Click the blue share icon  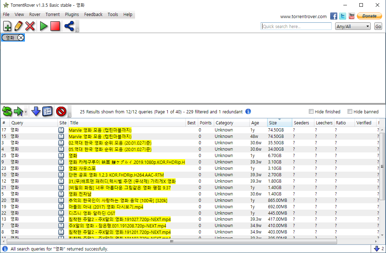(69, 26)
